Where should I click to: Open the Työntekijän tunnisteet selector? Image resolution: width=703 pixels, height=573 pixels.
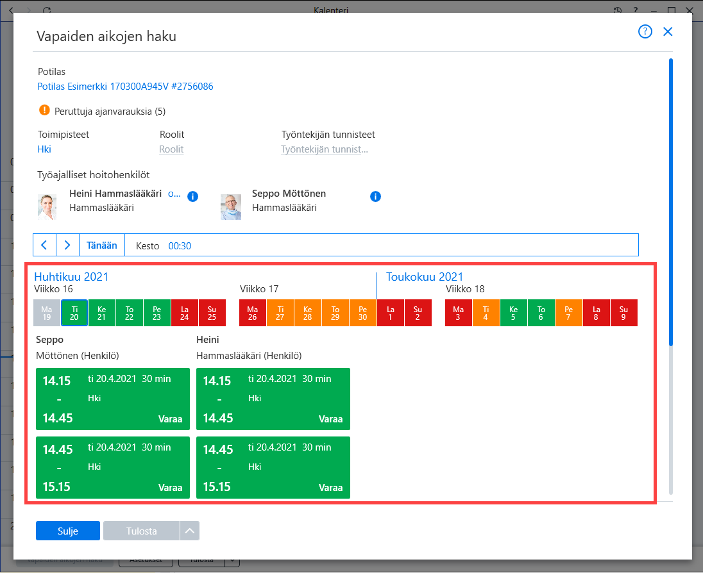tap(324, 149)
